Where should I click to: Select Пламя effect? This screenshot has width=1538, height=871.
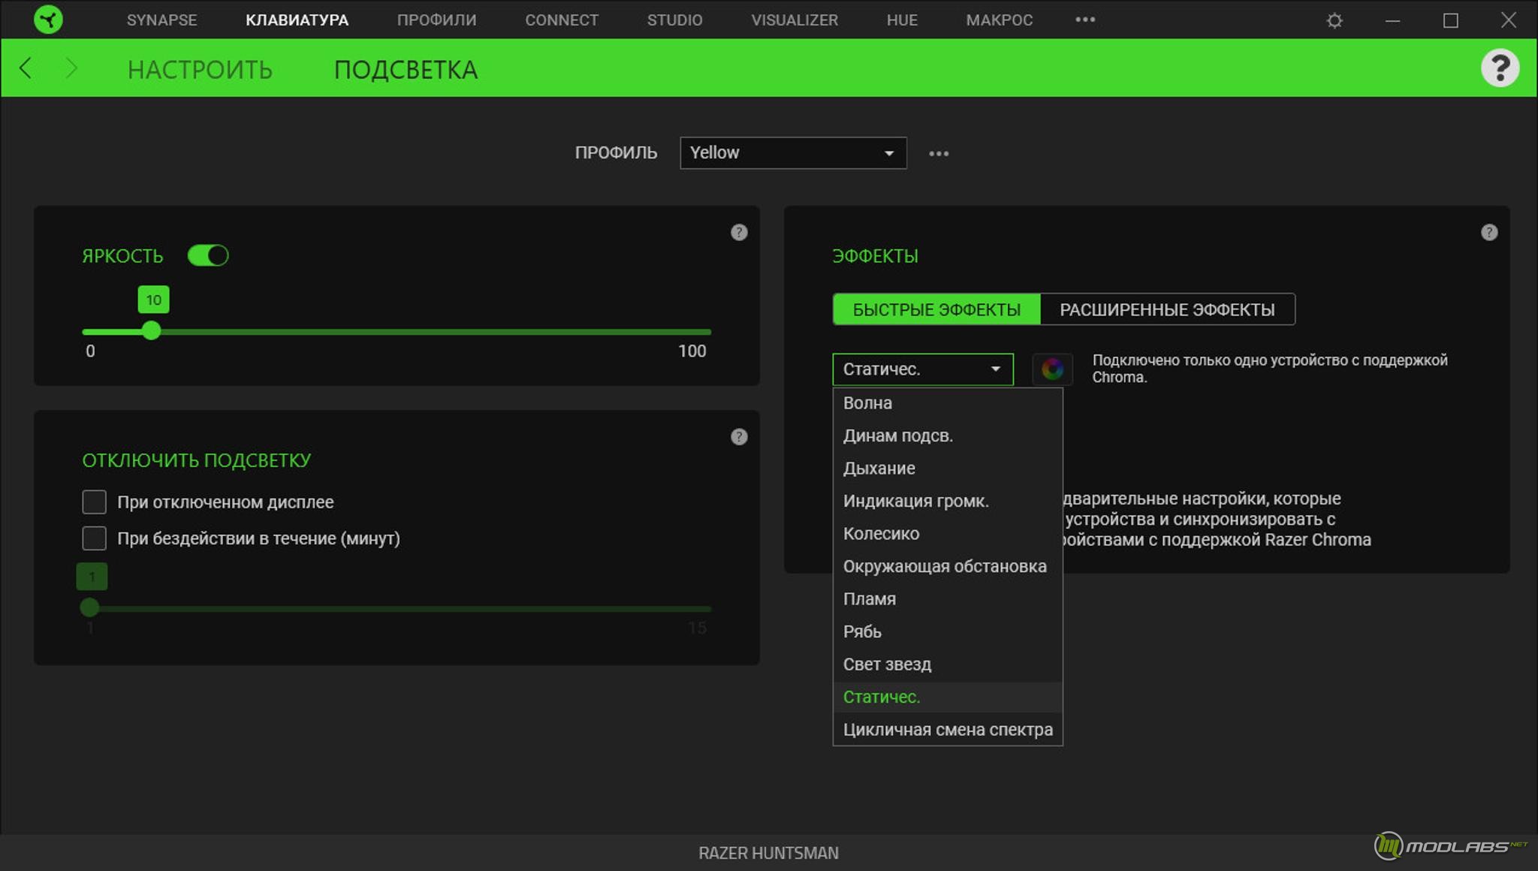coord(948,598)
